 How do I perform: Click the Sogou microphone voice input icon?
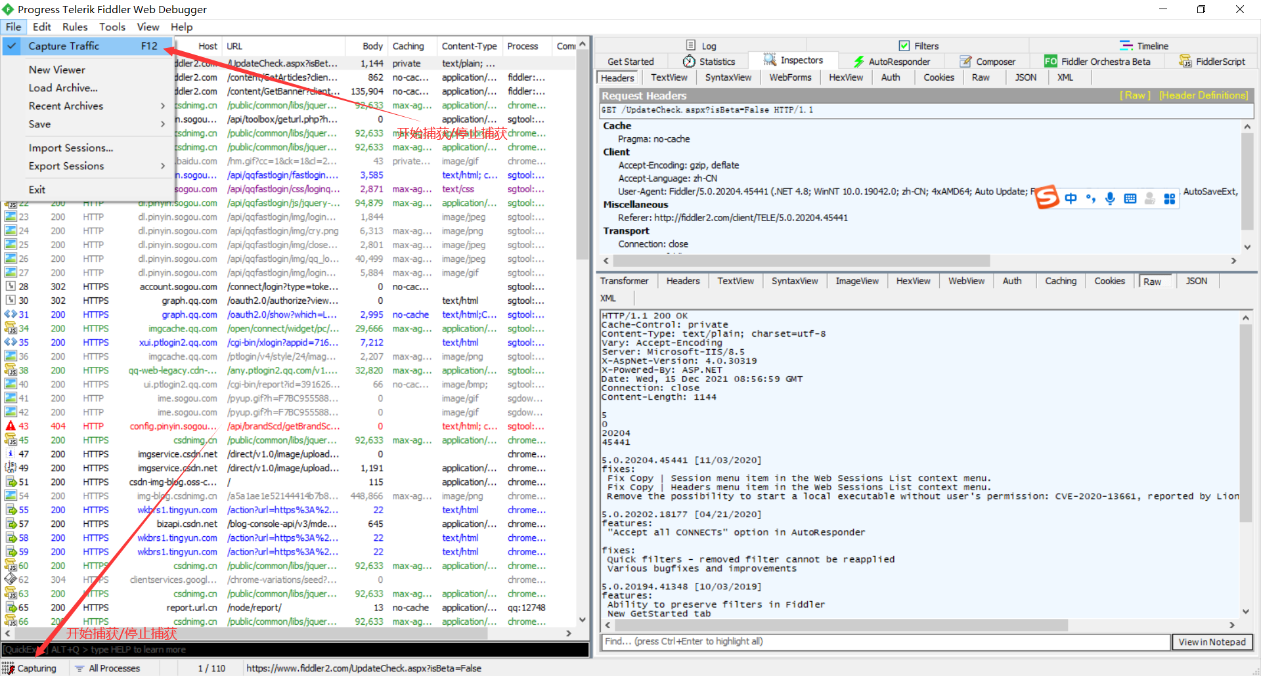tap(1110, 198)
